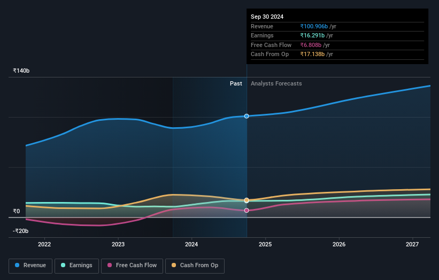Toggle the Cash From Op legend series
The image size is (439, 280).
(195, 266)
